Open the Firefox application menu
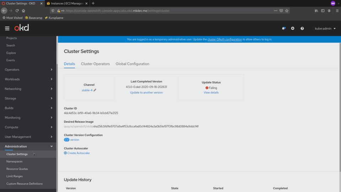Screen dimensions: 341x192 [337, 11]
